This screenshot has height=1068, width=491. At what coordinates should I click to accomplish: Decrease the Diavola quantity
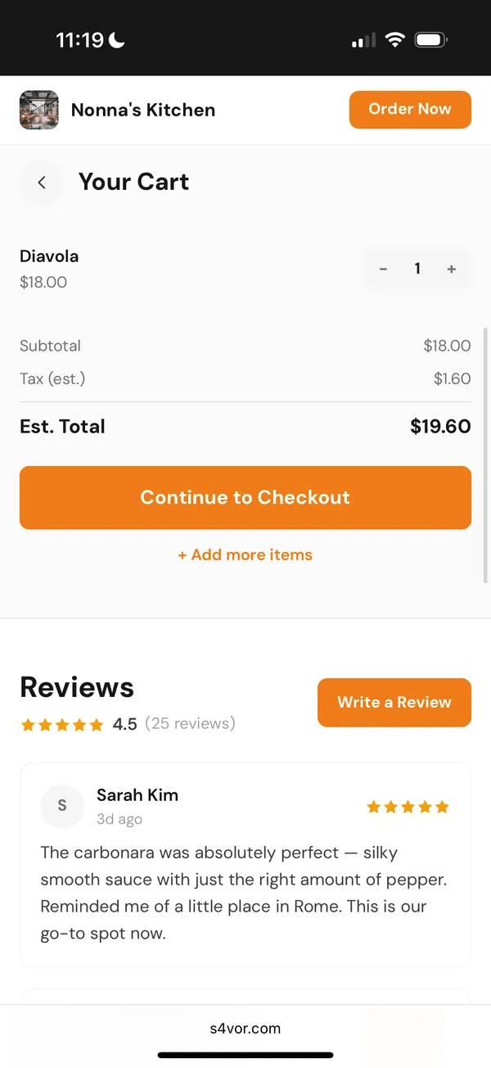383,269
